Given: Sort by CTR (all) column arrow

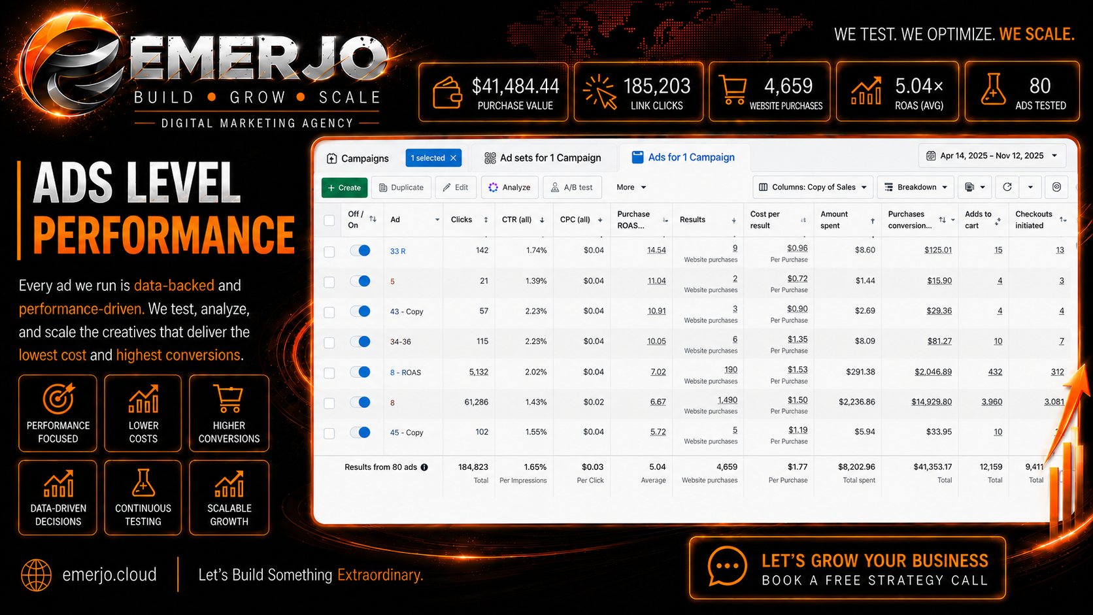Looking at the screenshot, I should 542,220.
